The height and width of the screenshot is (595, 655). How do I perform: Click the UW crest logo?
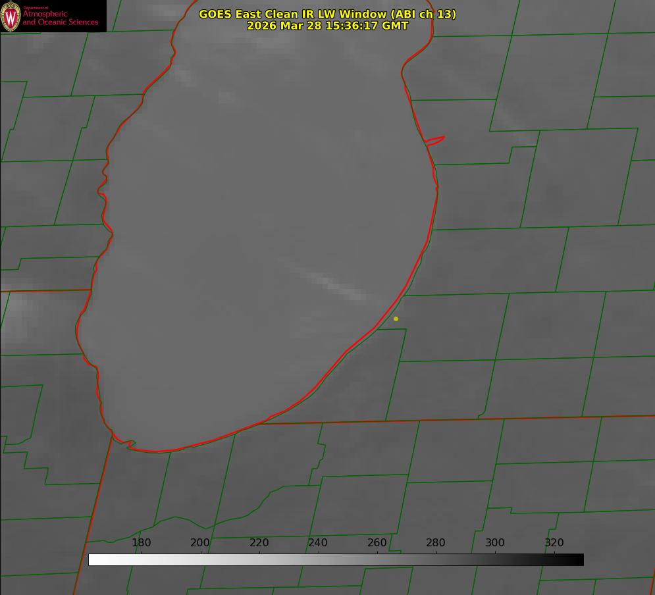click(11, 16)
